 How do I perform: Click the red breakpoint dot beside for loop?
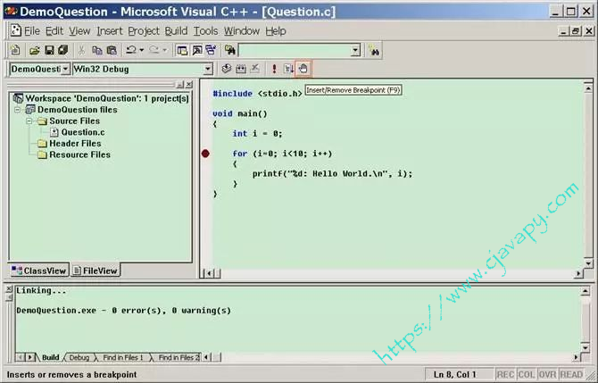(205, 154)
